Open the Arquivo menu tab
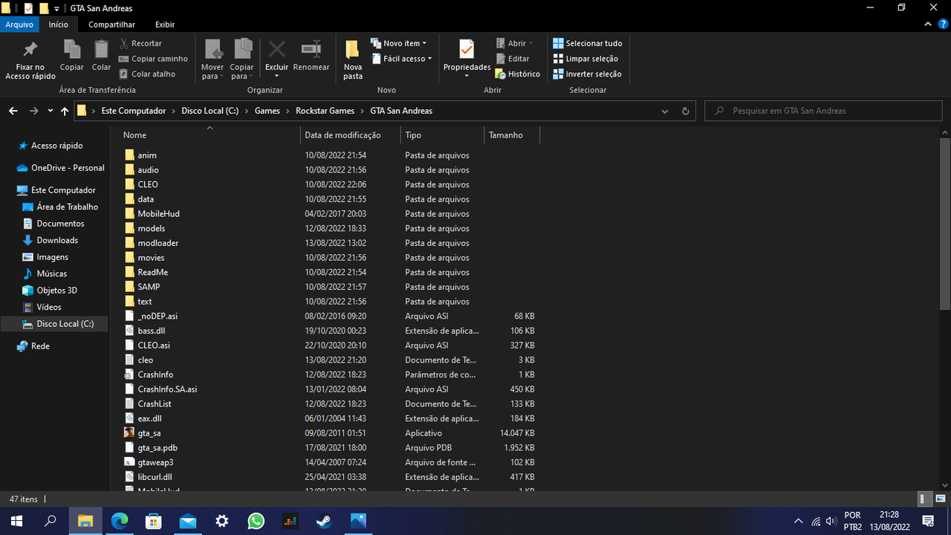The image size is (951, 535). tap(20, 25)
